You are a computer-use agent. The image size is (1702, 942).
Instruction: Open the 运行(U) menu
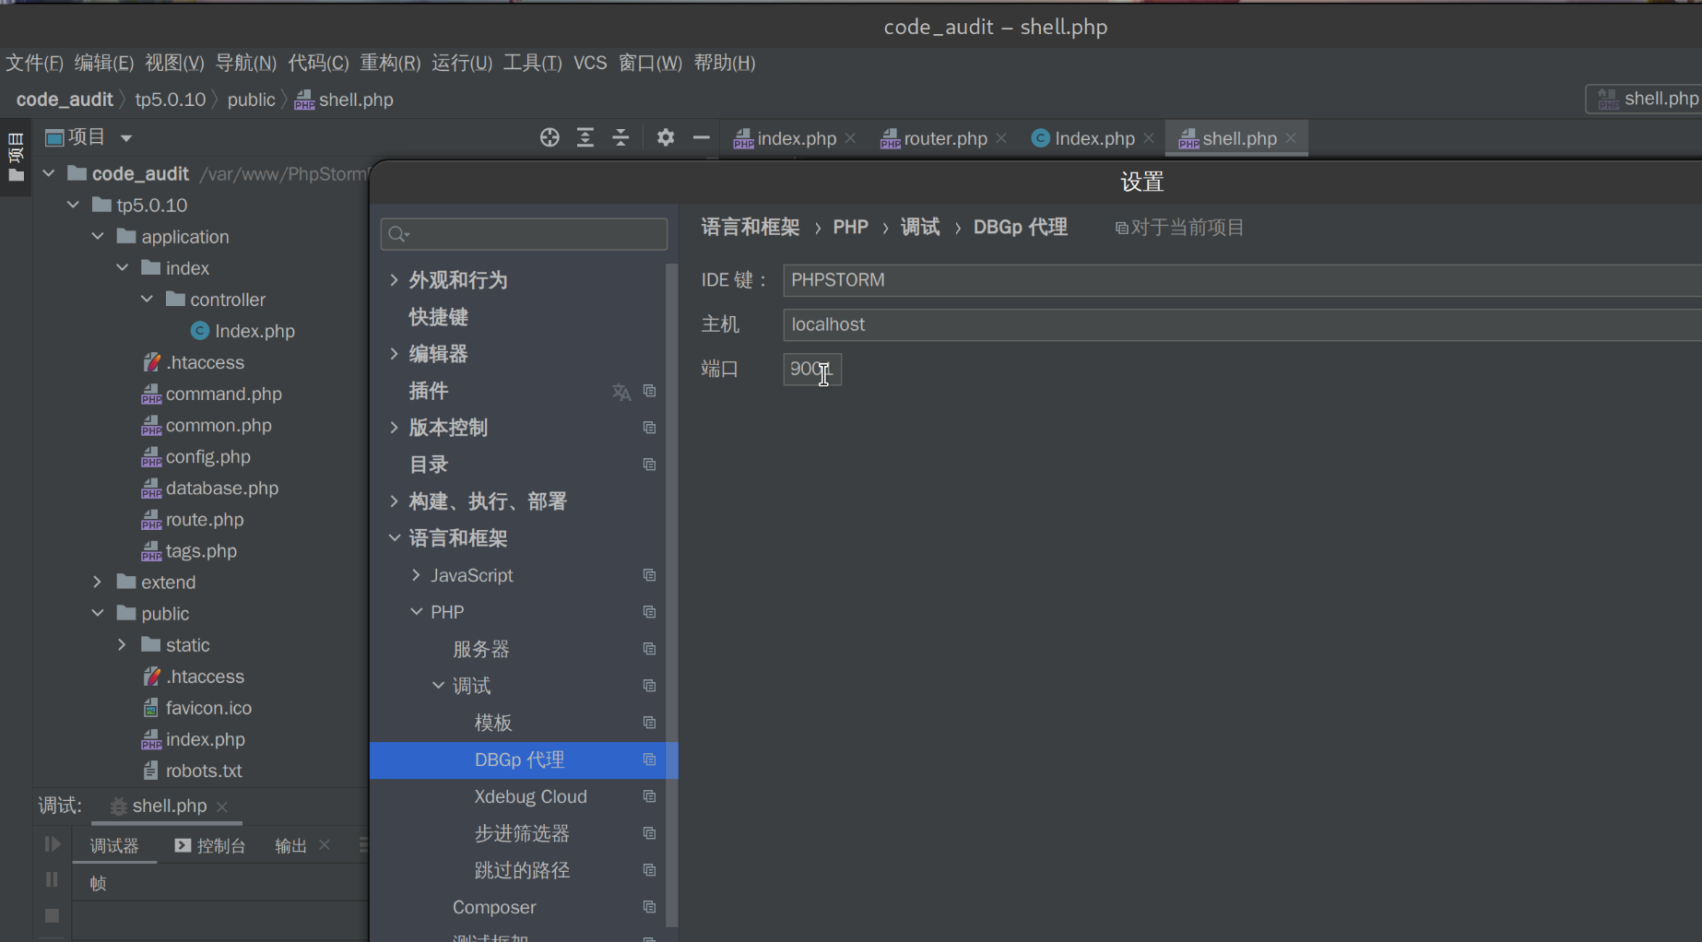(462, 63)
